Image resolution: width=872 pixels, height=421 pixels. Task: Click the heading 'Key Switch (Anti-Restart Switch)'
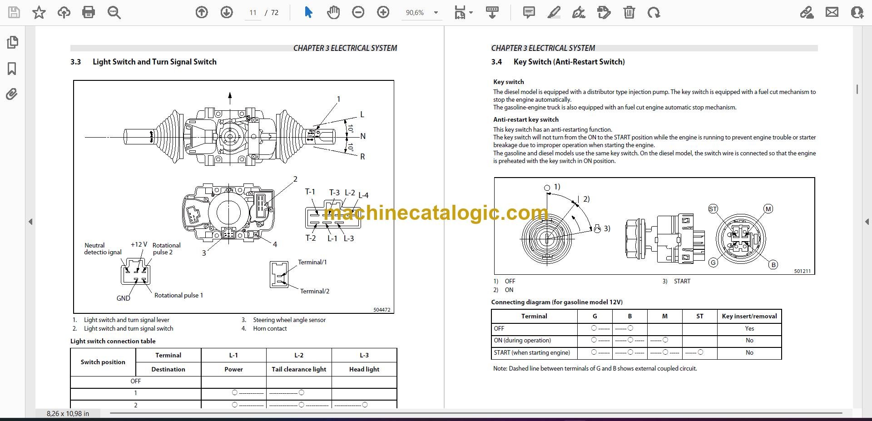coord(569,62)
